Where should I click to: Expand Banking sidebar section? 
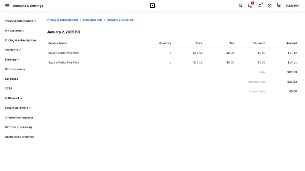[12, 60]
